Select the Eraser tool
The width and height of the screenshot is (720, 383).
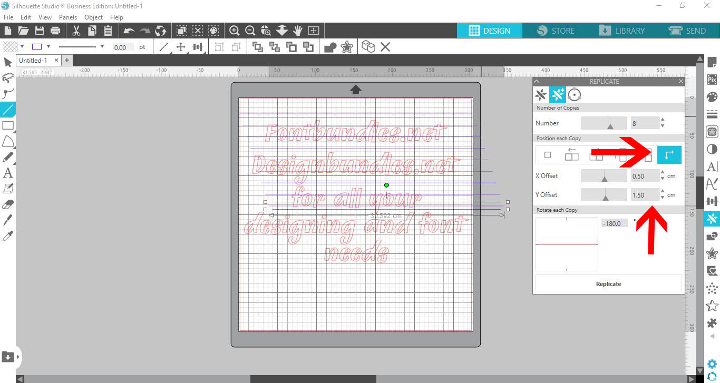[8, 204]
